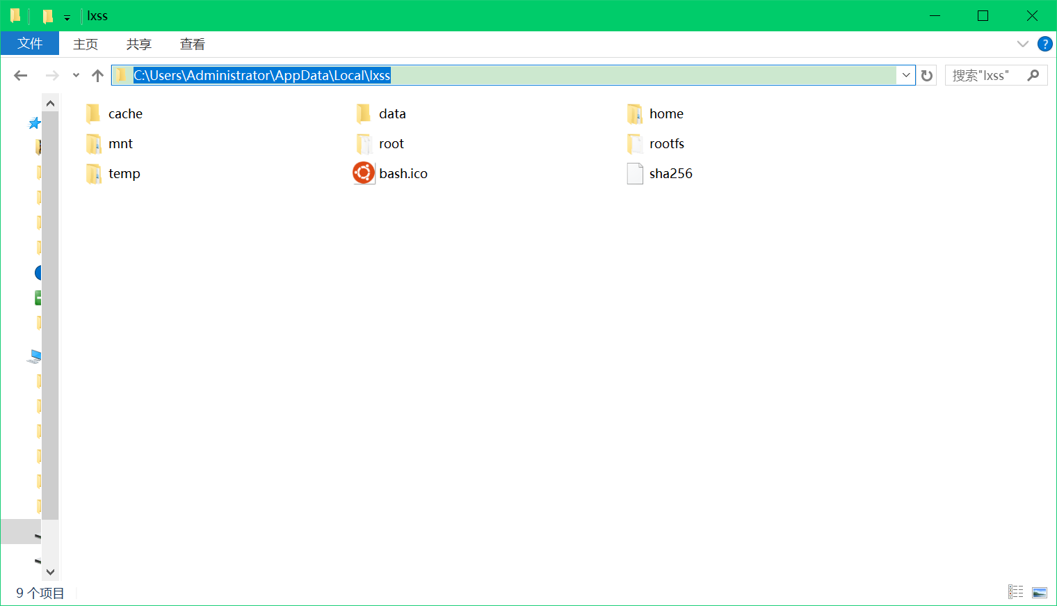Click sidebar scrollbar down arrow
Screen dimensions: 1057x606
[x=50, y=572]
